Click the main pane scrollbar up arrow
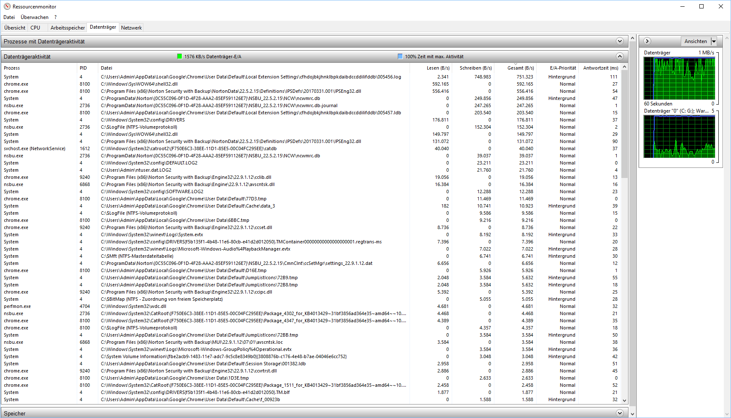Viewport: 731px width, 418px height. (632, 38)
